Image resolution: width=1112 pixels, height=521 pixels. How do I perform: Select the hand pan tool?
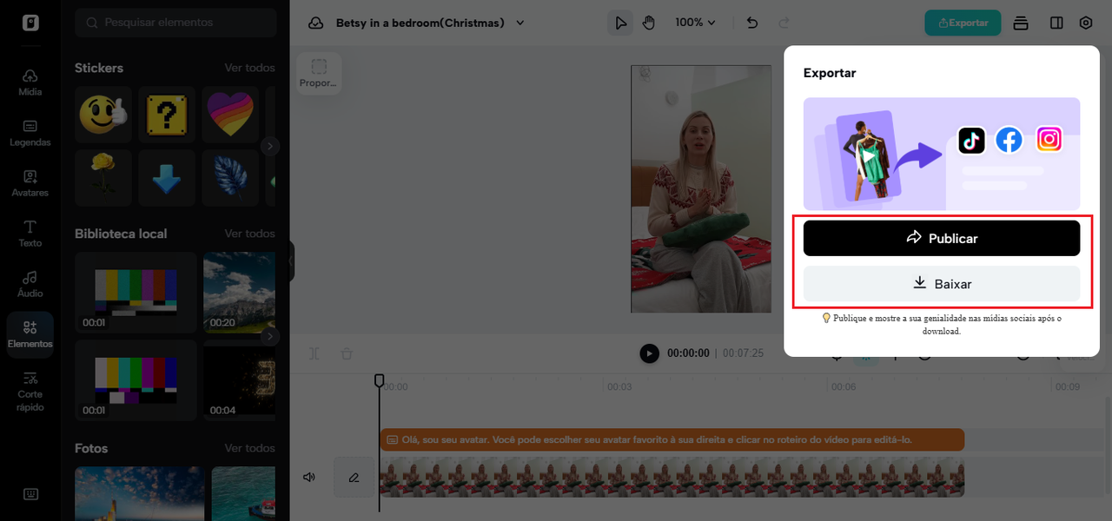pos(648,23)
